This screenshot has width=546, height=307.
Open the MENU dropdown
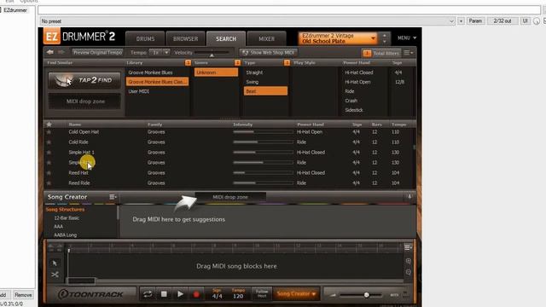pyautogui.click(x=407, y=38)
